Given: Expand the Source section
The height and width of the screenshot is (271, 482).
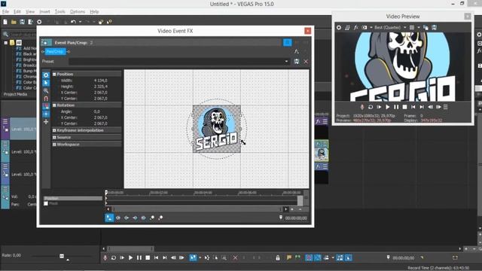Looking at the screenshot, I should click(54, 137).
